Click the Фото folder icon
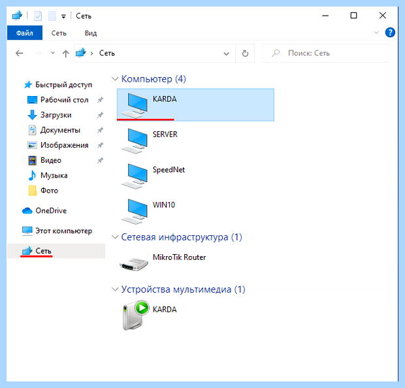This screenshot has width=405, height=388. [x=32, y=191]
